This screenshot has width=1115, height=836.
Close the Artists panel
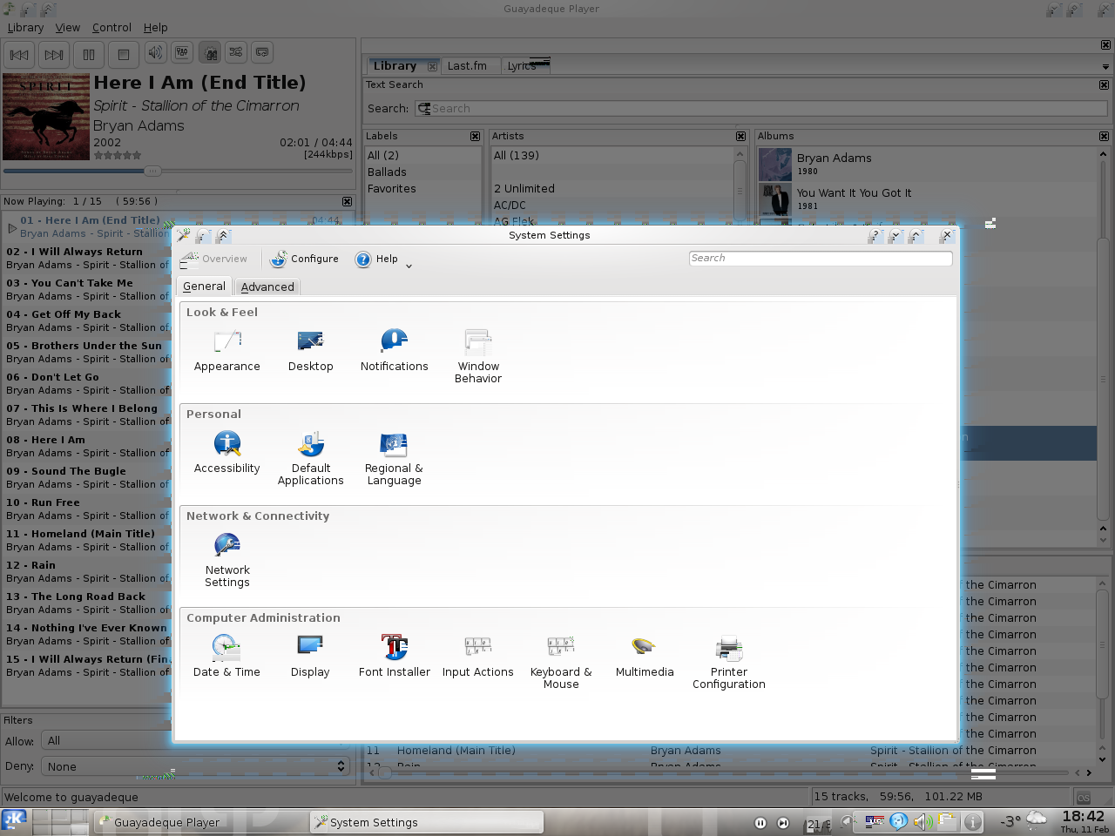click(740, 137)
